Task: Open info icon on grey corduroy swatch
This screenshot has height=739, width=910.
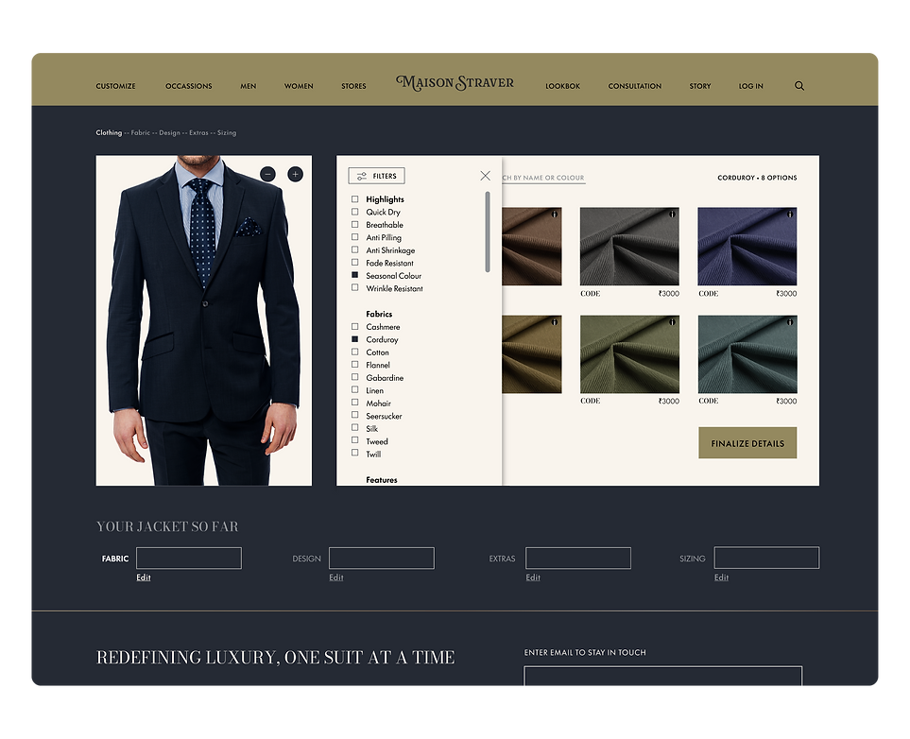Action: point(672,215)
